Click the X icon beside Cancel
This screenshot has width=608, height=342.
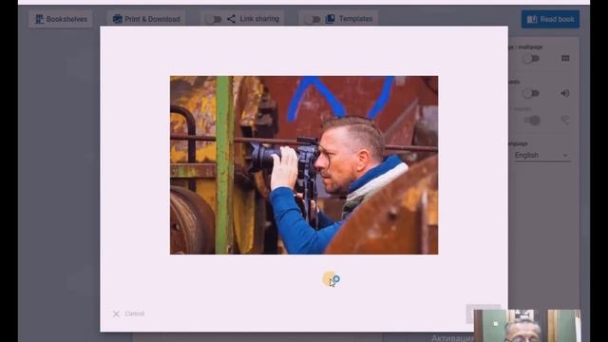(x=116, y=313)
